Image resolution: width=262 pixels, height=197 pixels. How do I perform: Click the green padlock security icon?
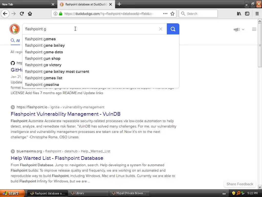tap(61, 14)
